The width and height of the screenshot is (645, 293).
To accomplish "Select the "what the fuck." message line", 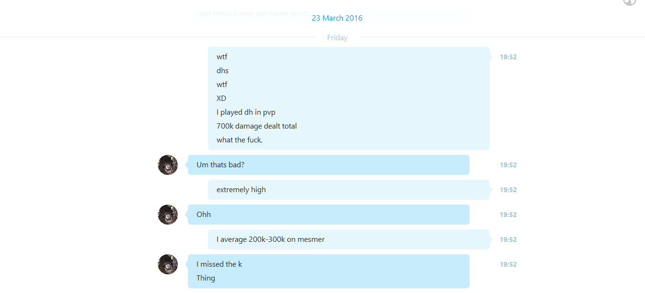I will click(x=240, y=140).
